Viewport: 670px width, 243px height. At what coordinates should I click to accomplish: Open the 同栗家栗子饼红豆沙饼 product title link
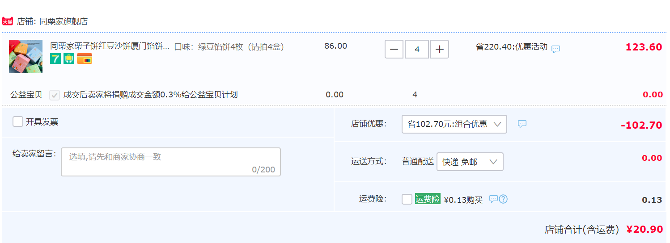110,46
